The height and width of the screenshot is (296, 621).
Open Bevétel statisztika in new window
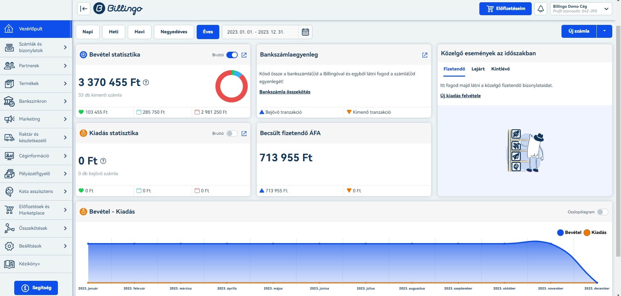click(244, 55)
